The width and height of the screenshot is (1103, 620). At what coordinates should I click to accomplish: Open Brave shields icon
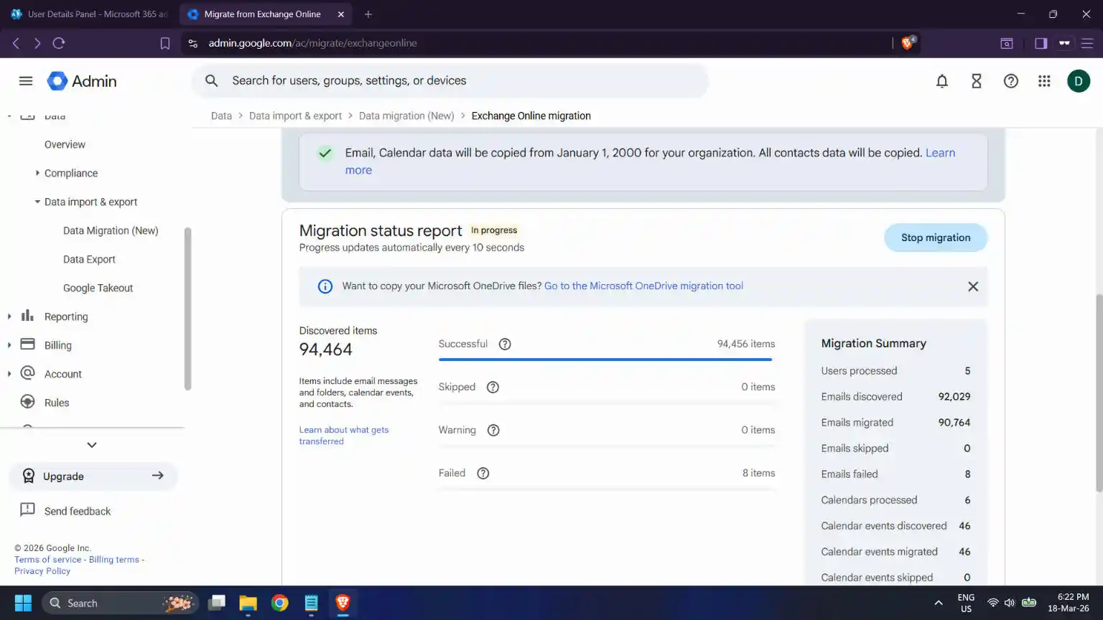908,43
